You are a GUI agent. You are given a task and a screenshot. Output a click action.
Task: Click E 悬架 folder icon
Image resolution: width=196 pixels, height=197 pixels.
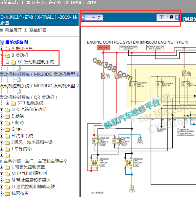tap(7, 117)
